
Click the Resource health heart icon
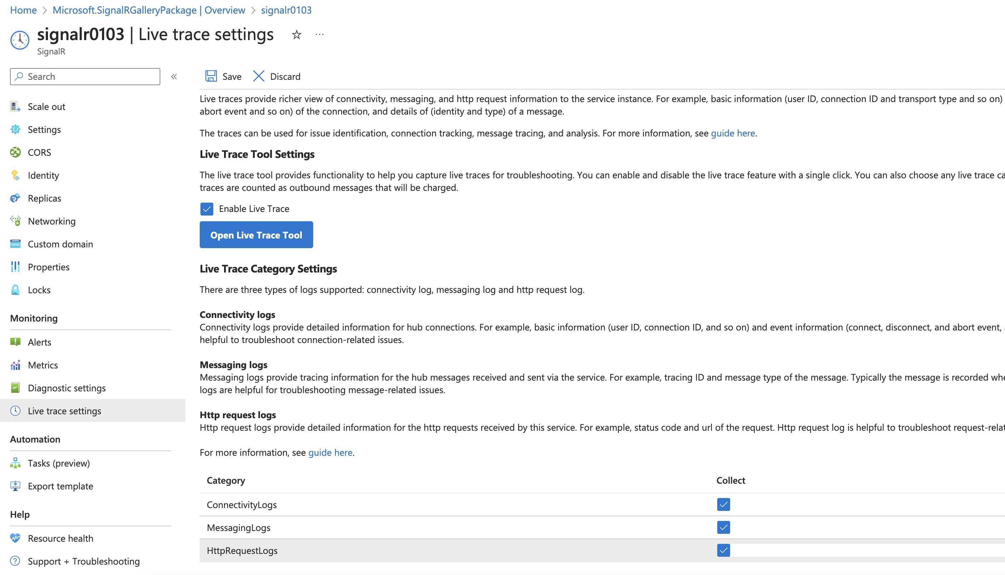point(15,538)
